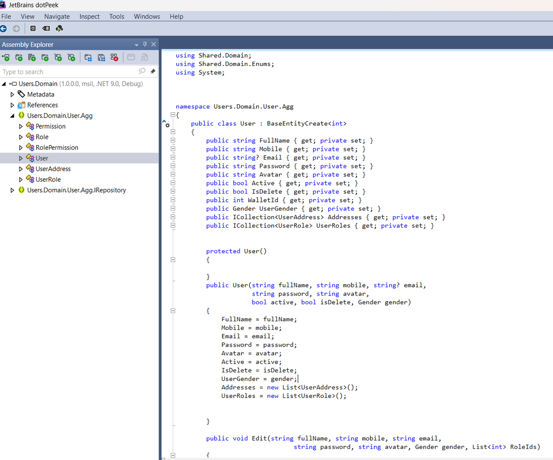The height and width of the screenshot is (460, 553).
Task: Focus the Type to search field
Action: pyautogui.click(x=69, y=72)
